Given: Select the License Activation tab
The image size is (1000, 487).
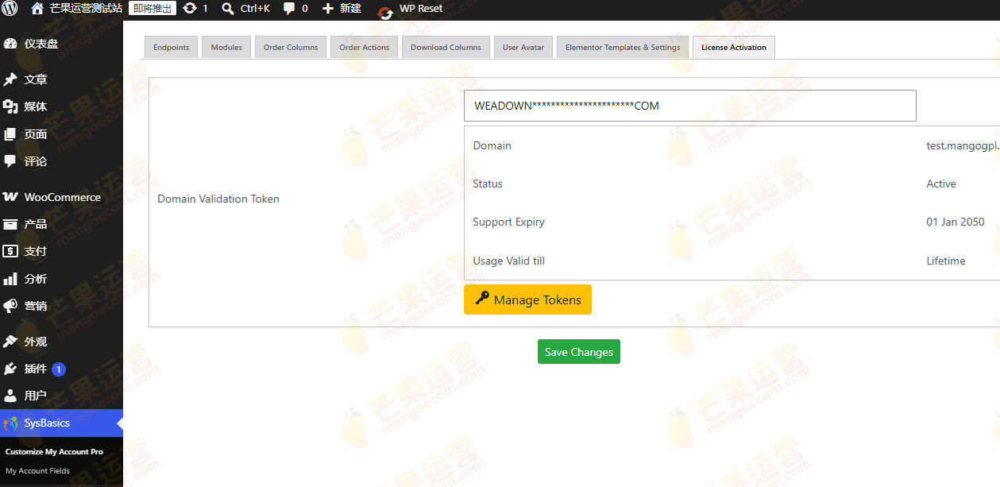Looking at the screenshot, I should coord(734,48).
